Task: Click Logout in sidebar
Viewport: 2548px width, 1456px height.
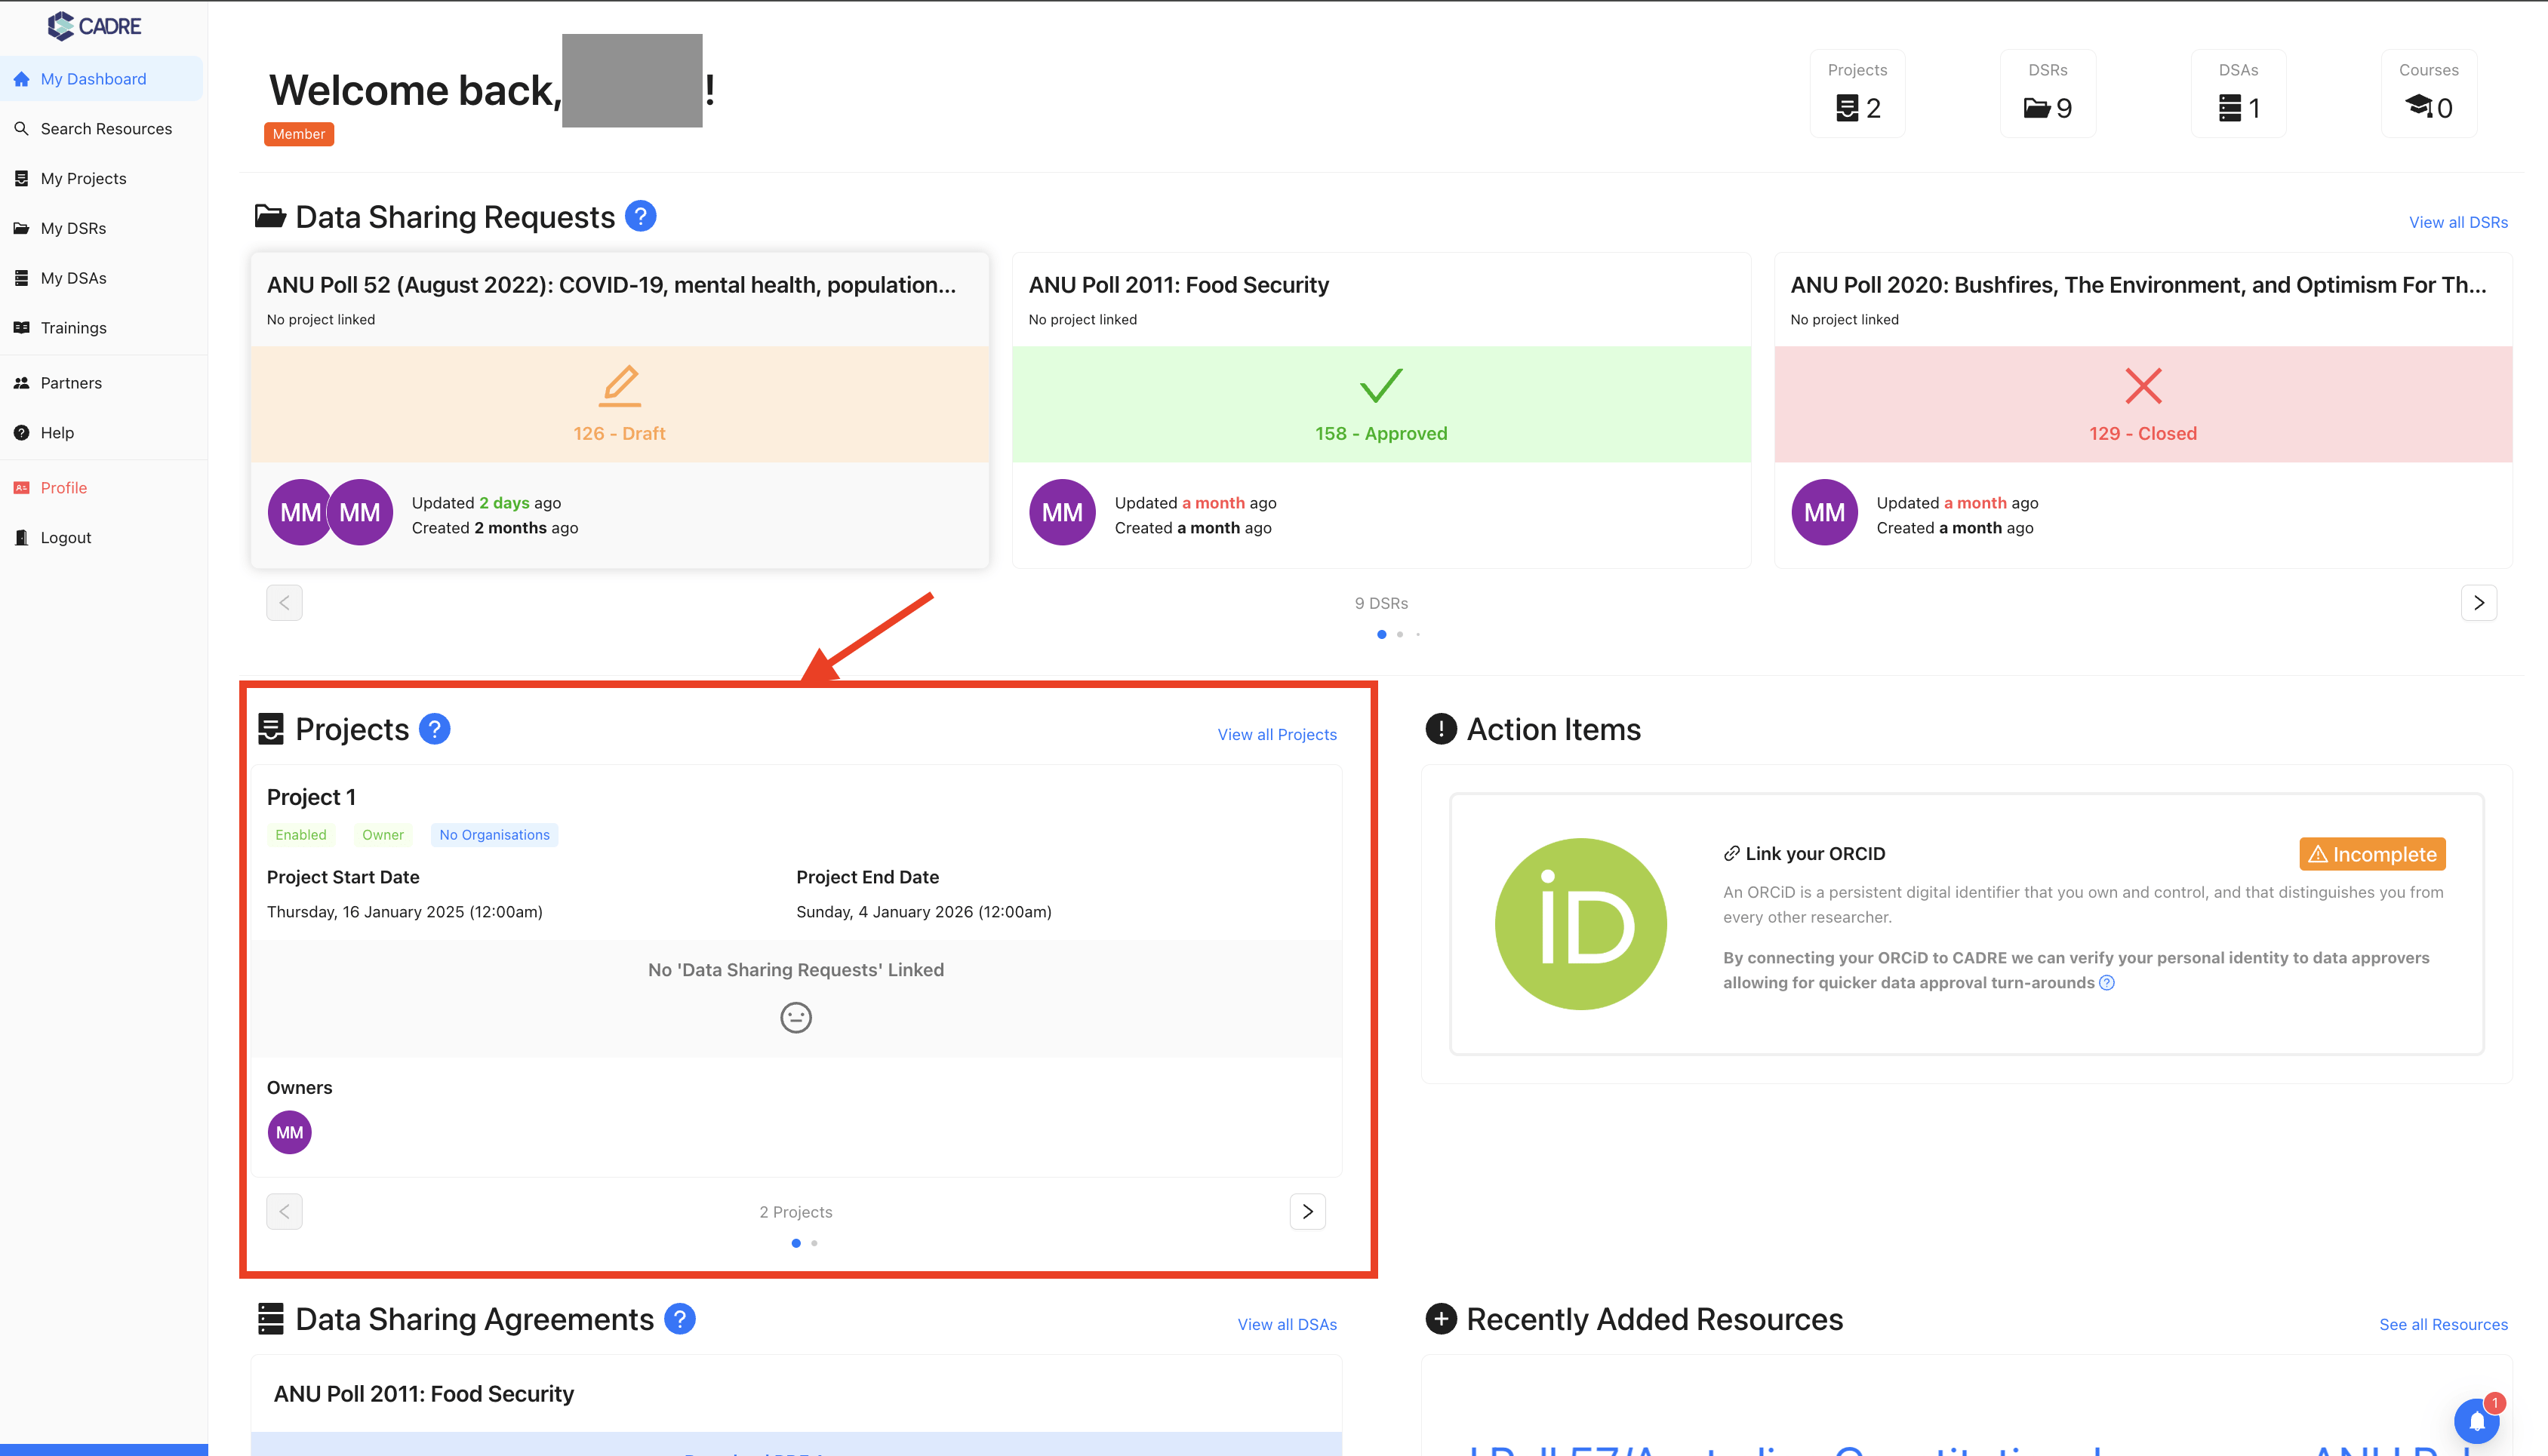Action: coord(101,538)
